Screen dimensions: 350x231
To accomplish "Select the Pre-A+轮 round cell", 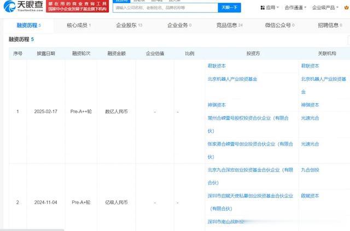I will (81, 202).
